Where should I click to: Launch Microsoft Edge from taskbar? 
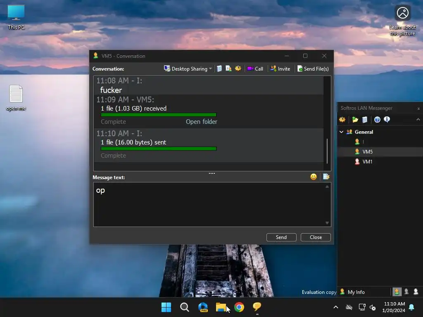(x=203, y=307)
